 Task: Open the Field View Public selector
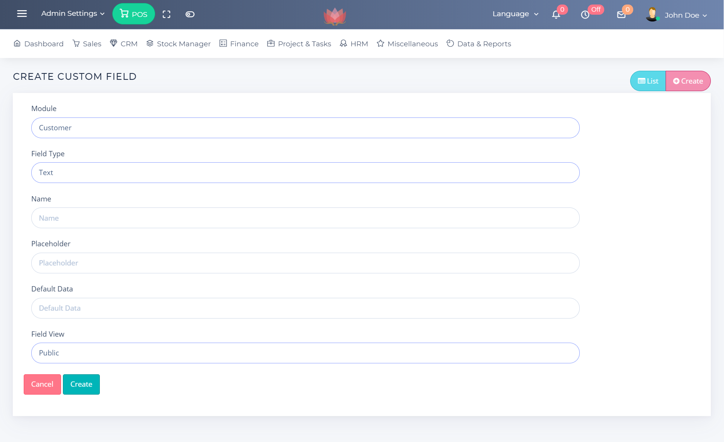305,353
